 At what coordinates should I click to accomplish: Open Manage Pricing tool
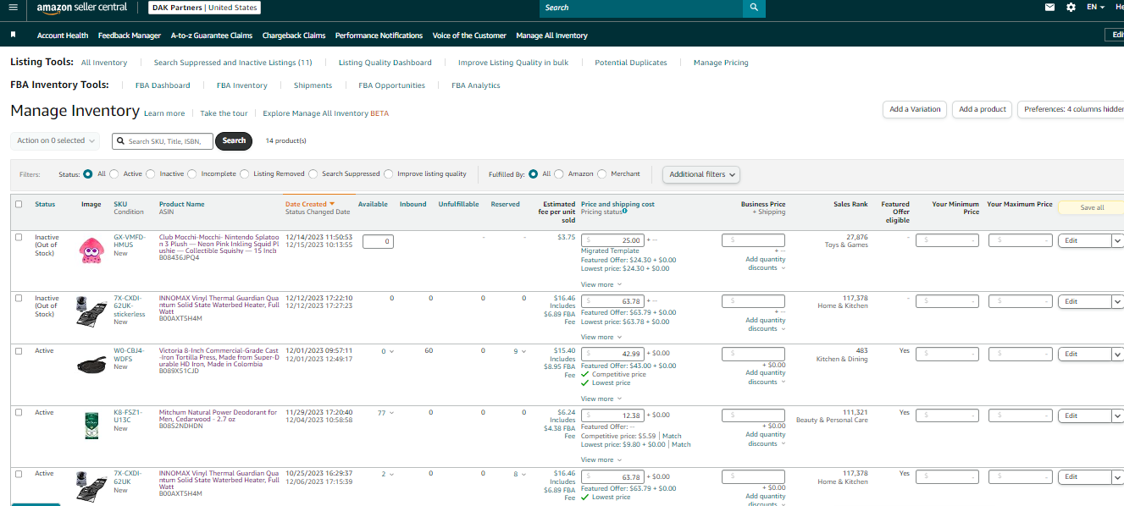tap(721, 63)
